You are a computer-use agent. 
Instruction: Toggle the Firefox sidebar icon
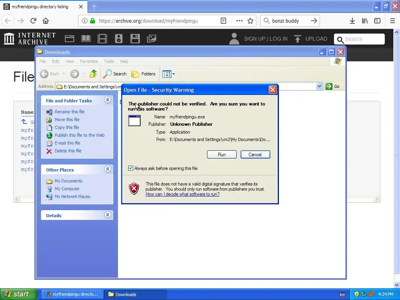(x=377, y=21)
